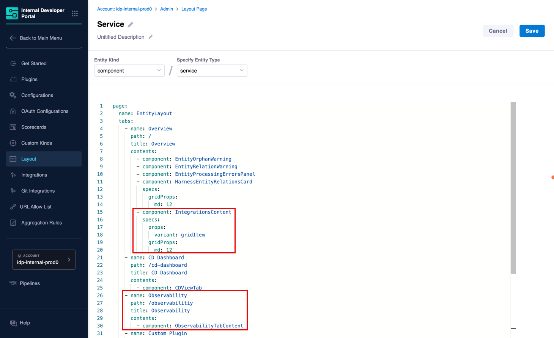554x338 pixels.
Task: Click line 18 'variant: gridItem'
Action: 179,235
